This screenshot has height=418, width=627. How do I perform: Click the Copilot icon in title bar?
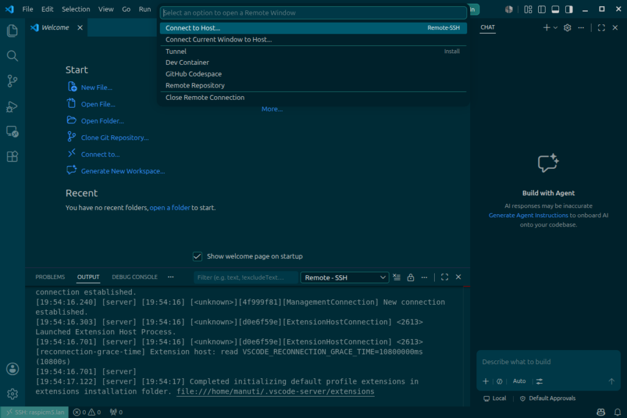tap(509, 9)
